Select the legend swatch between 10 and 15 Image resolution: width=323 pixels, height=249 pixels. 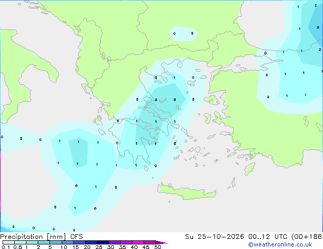pos(67,242)
